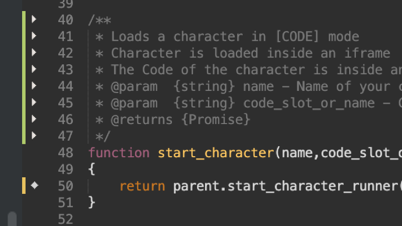Image resolution: width=402 pixels, height=226 pixels.
Task: Click the scrollbar thumb at bottom left
Action: coord(12,219)
